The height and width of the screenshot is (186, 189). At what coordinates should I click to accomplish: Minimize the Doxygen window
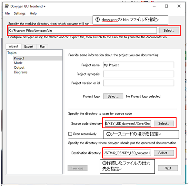click(x=154, y=6)
